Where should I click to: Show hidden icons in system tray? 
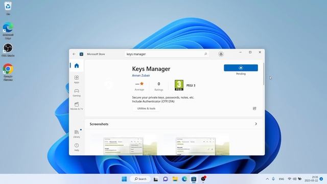coord(267,179)
